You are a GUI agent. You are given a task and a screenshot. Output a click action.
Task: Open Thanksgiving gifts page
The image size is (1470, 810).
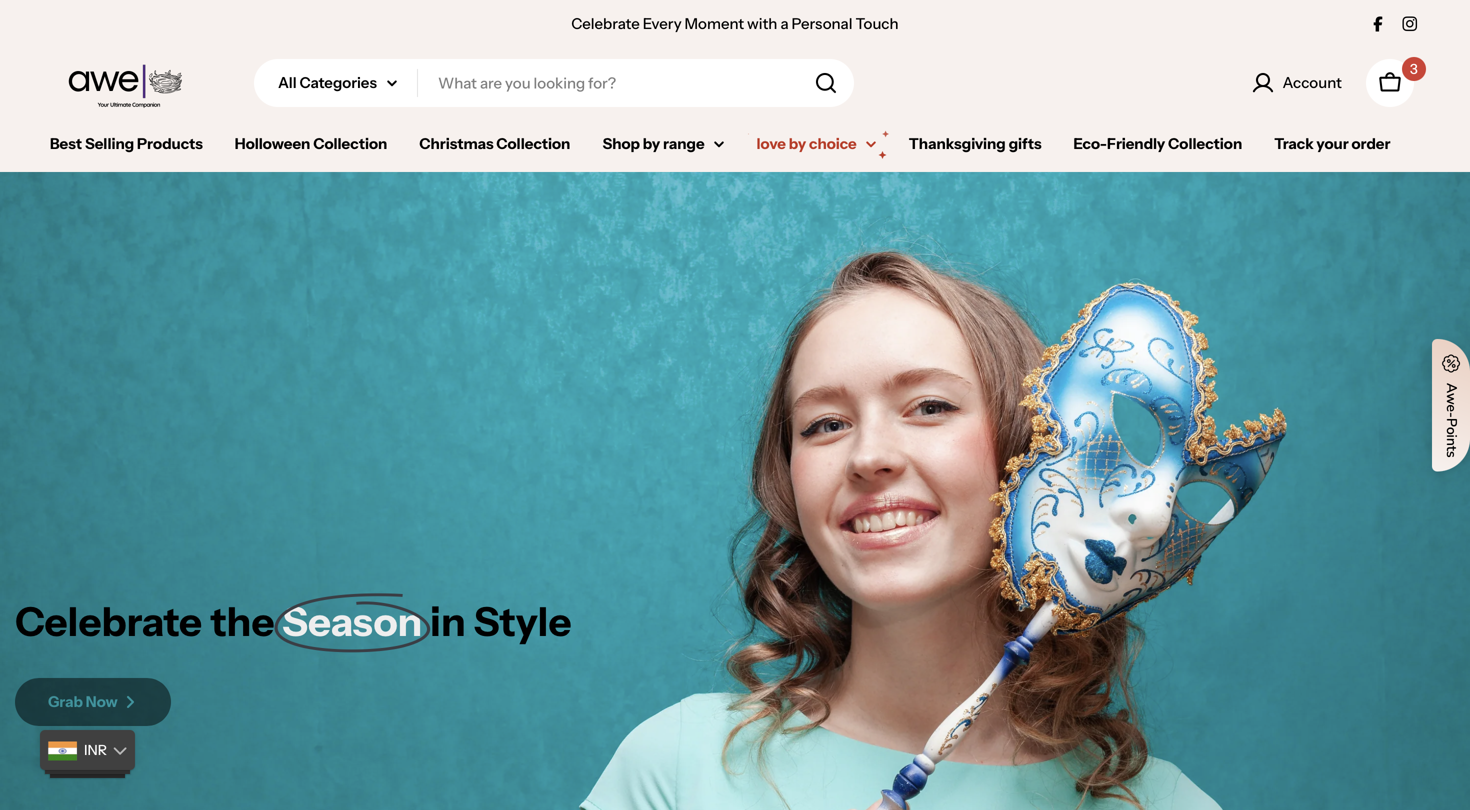974,144
